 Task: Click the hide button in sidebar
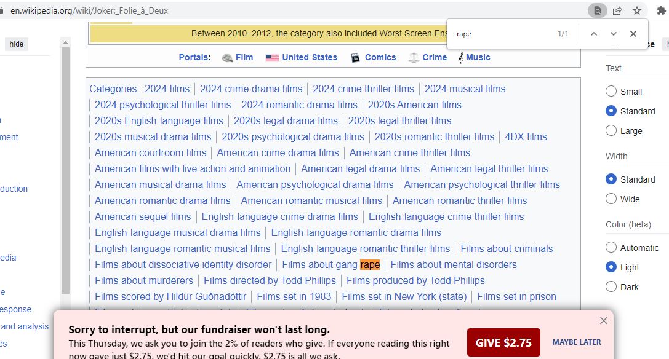click(x=17, y=44)
